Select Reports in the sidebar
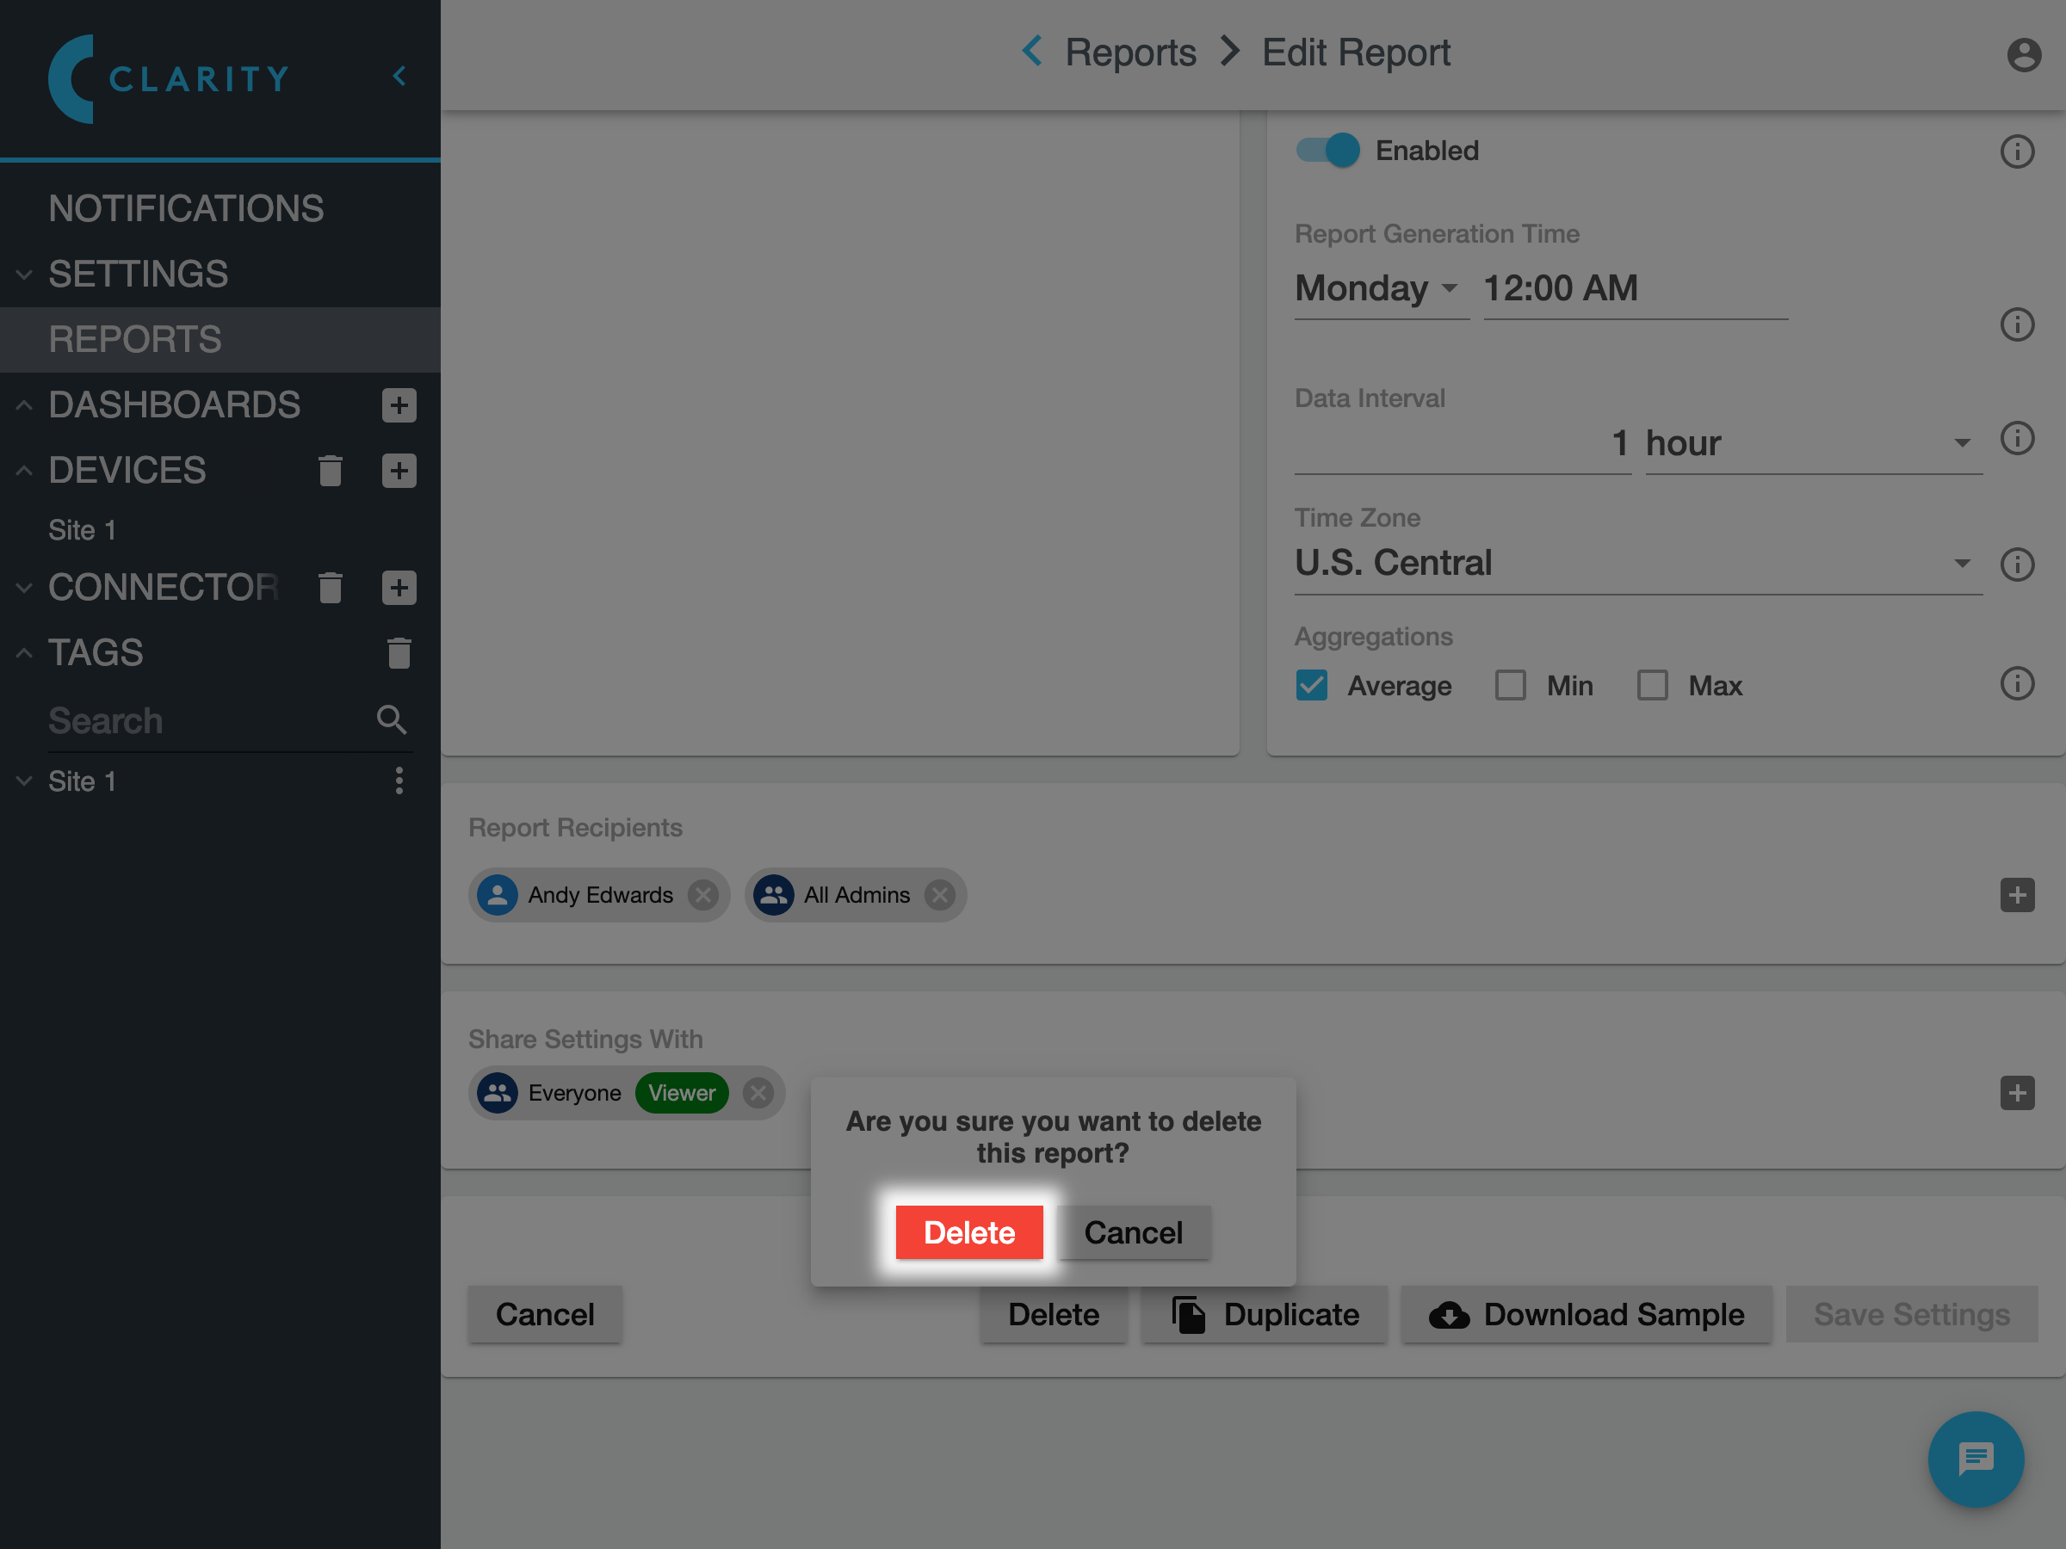 tap(135, 339)
